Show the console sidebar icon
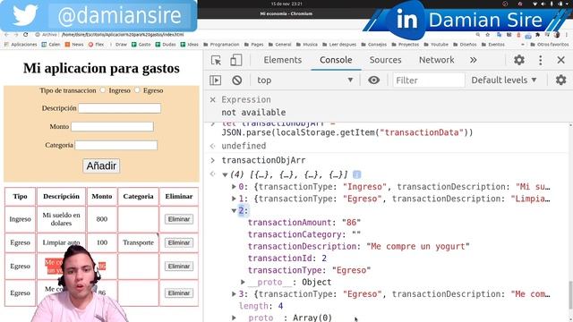Image resolution: width=573 pixels, height=322 pixels. tap(215, 80)
